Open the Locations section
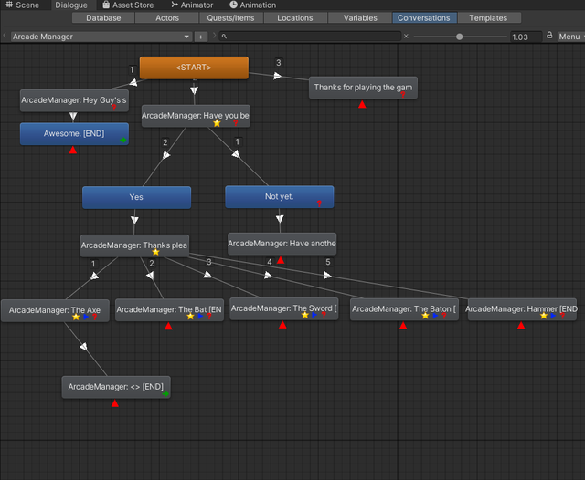The image size is (585, 480). click(x=294, y=18)
